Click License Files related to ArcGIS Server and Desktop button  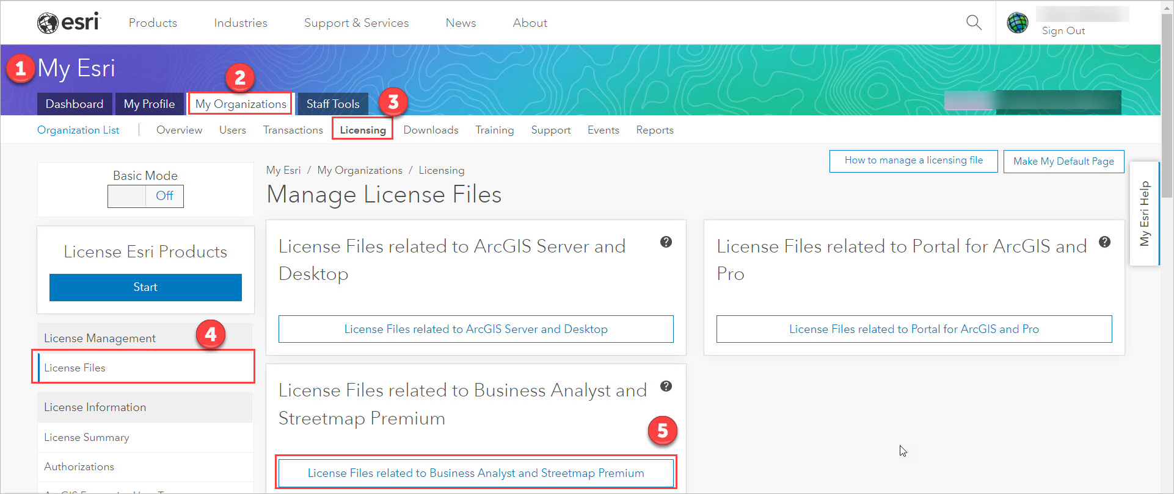tap(476, 329)
